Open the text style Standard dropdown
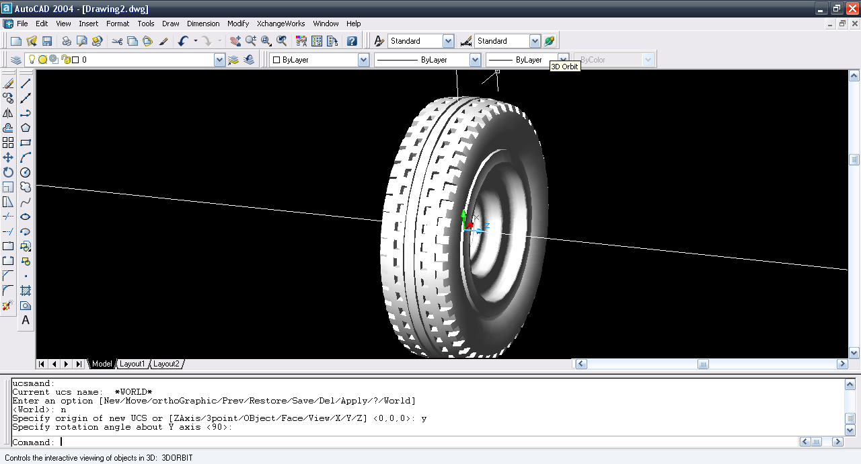 [448, 41]
